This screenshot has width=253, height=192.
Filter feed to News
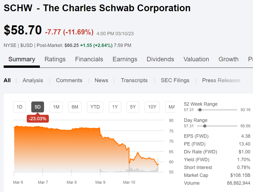click(101, 80)
